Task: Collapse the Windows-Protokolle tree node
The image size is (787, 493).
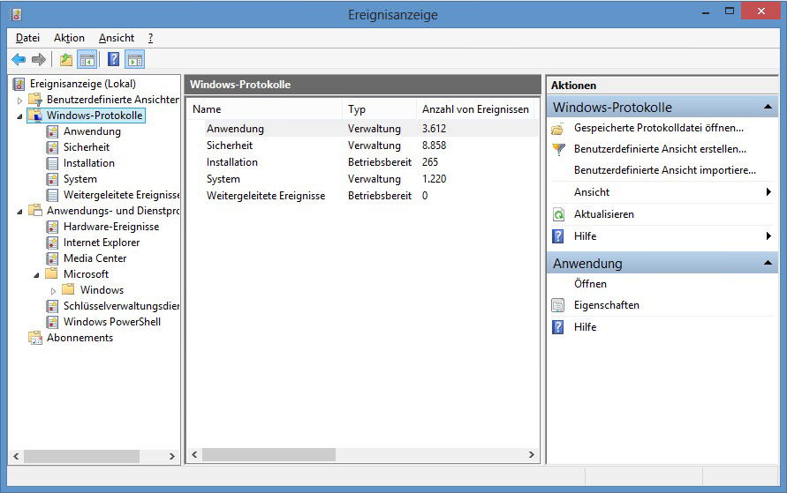Action: [x=19, y=116]
